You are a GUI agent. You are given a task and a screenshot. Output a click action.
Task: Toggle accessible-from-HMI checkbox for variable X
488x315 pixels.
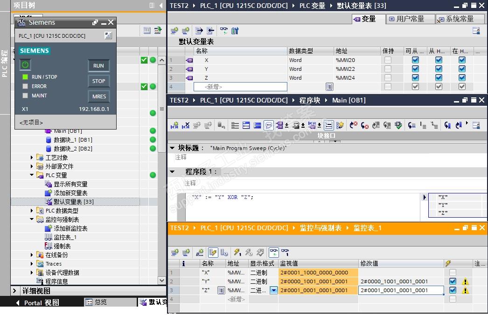(415, 60)
